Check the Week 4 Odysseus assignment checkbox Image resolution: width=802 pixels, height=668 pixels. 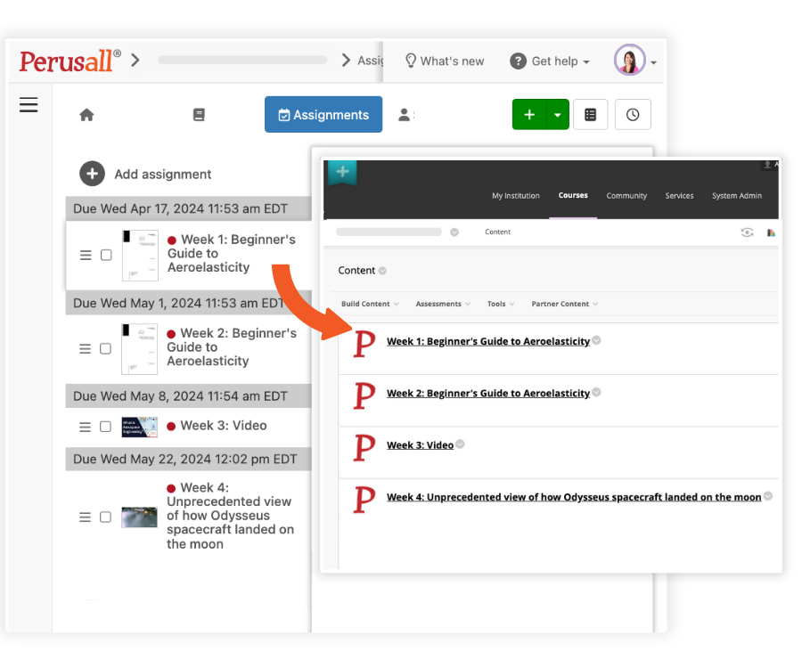pyautogui.click(x=105, y=517)
